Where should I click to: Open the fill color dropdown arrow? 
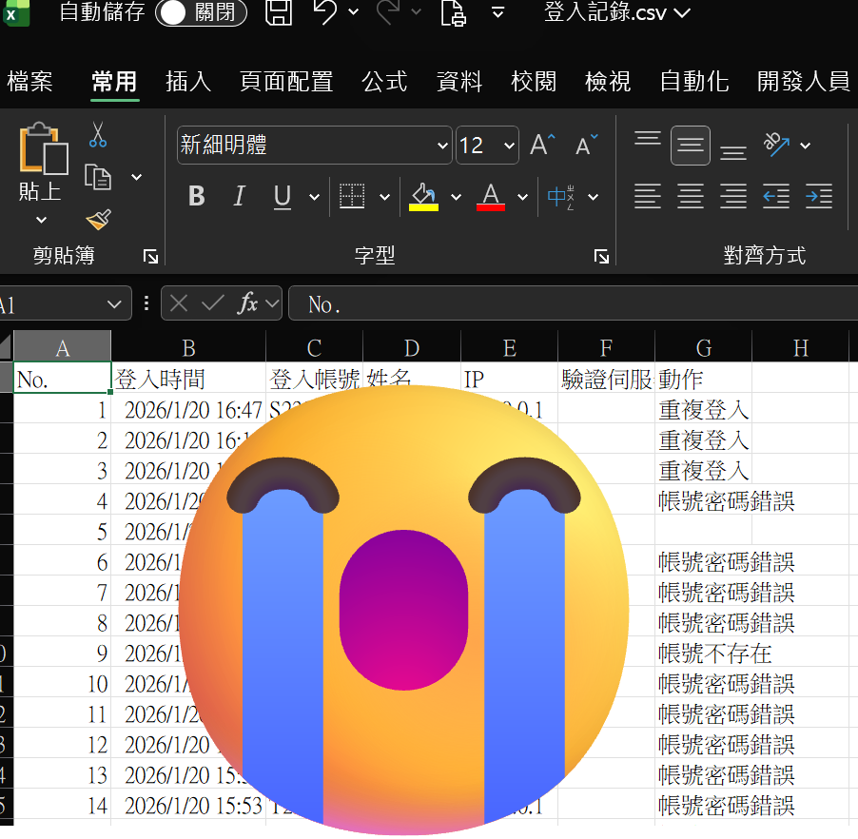tap(456, 197)
